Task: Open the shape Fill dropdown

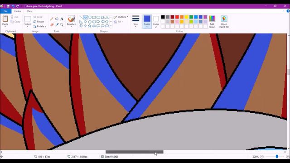Action: click(x=119, y=22)
